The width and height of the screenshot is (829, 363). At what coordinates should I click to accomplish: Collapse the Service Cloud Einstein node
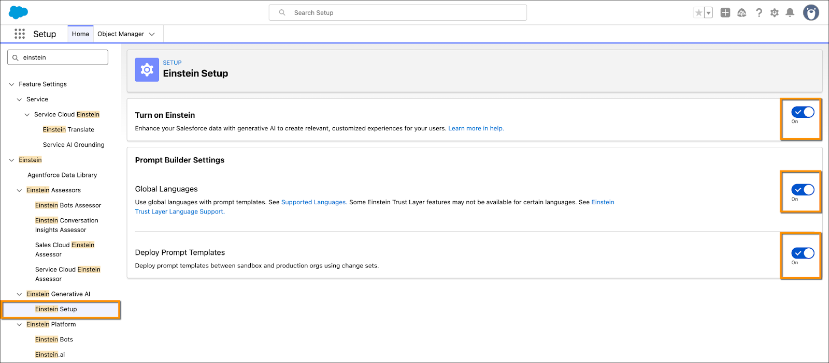[27, 114]
